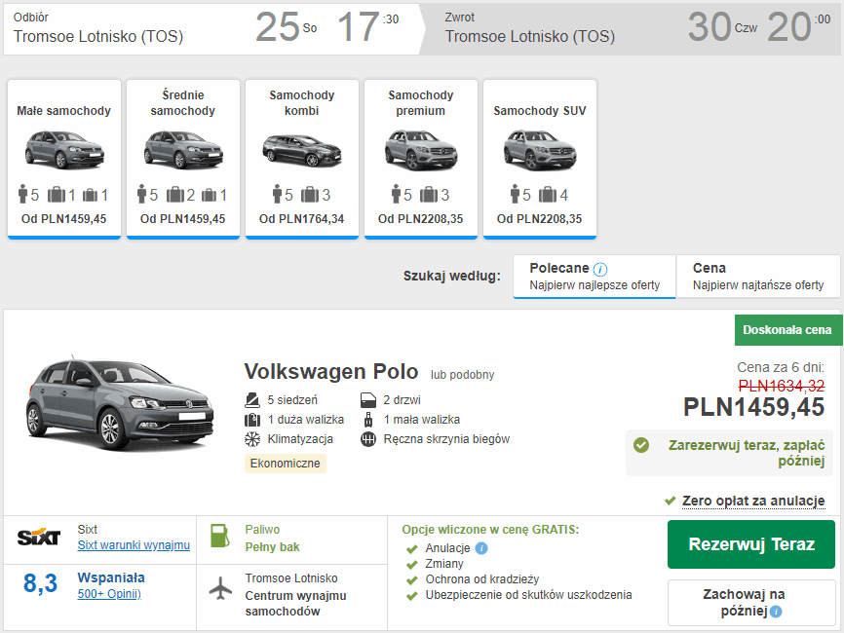Click the return date 30 Czw

tap(723, 27)
